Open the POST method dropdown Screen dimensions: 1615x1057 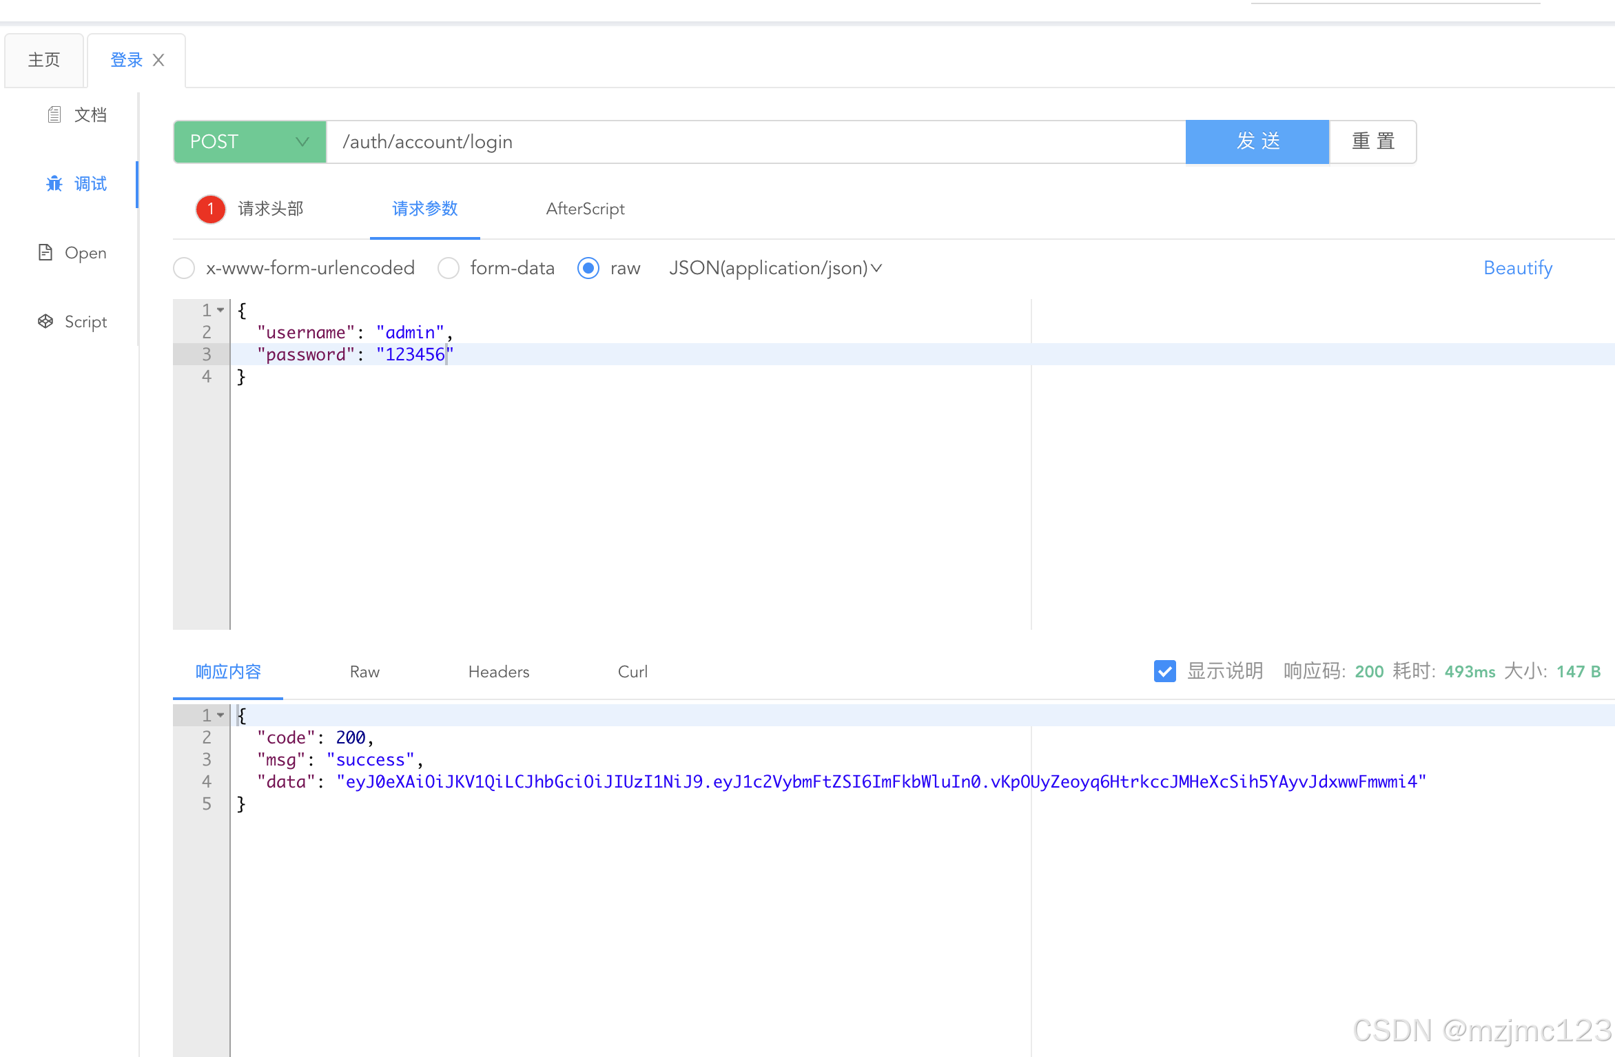tap(249, 142)
